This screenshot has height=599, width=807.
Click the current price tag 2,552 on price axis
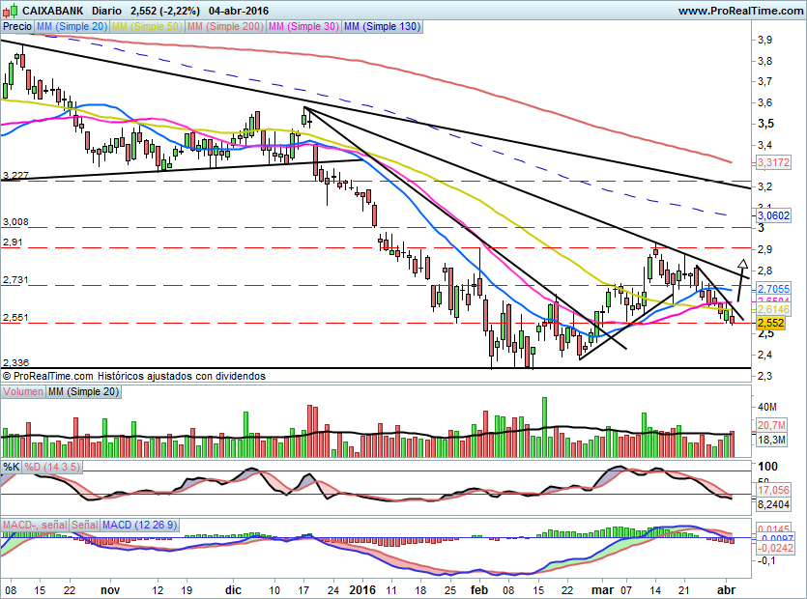(x=770, y=324)
